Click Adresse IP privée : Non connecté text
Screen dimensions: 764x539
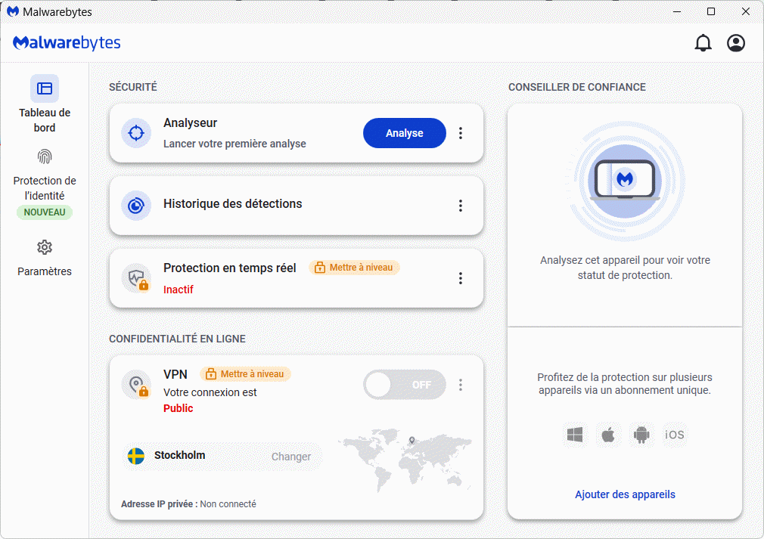(x=188, y=504)
